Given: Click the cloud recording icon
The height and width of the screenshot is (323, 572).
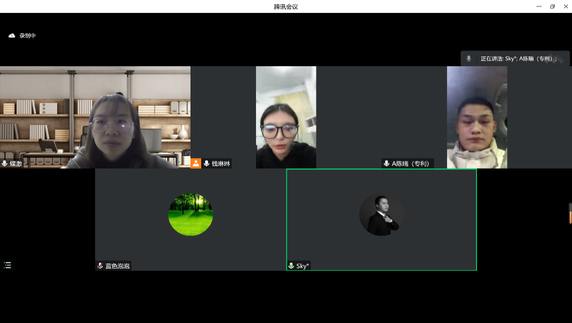Looking at the screenshot, I should 12,36.
